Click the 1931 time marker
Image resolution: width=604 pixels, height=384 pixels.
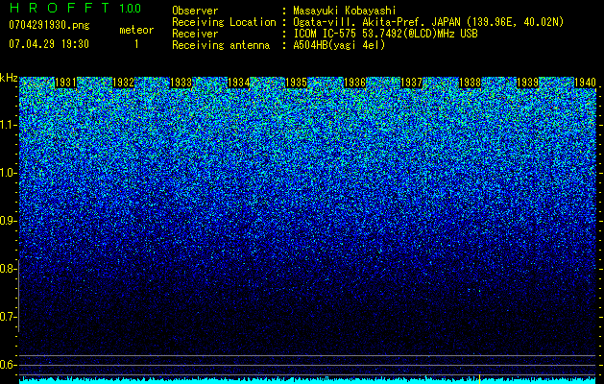65,83
